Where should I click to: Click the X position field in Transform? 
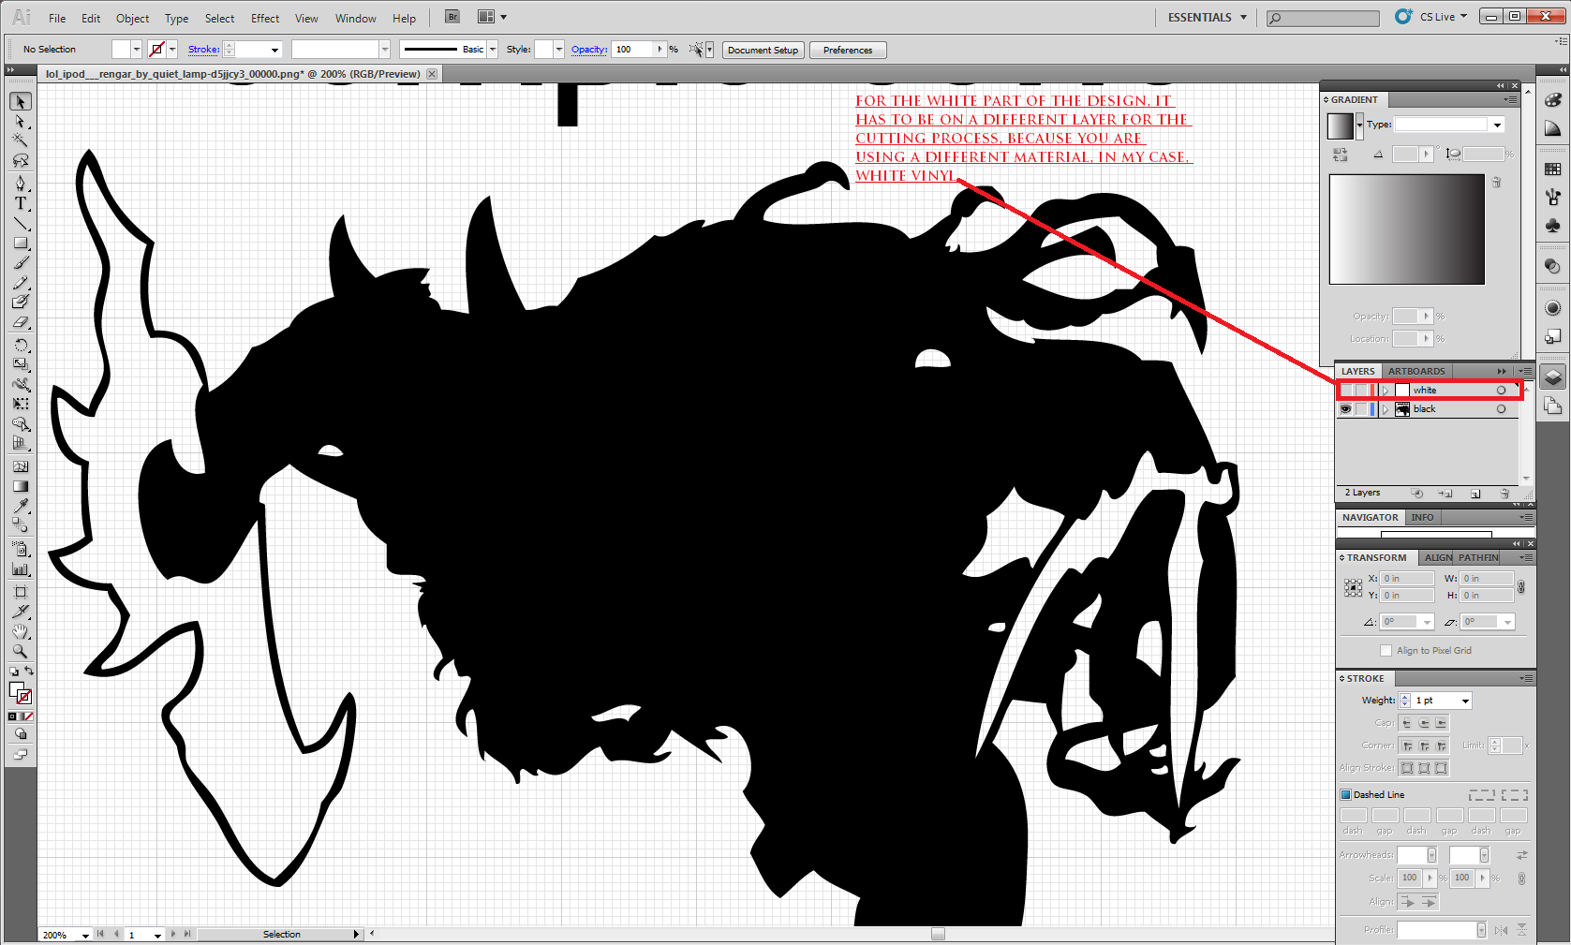coord(1407,579)
